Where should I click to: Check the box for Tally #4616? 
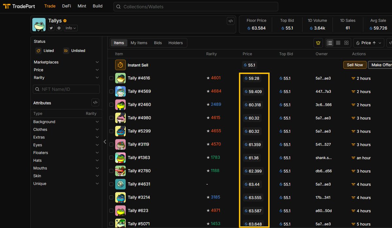[x=111, y=78]
